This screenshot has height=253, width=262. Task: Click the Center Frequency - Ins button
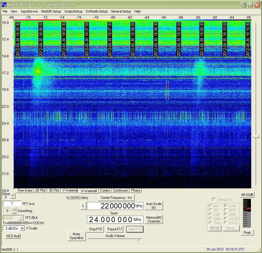[x=116, y=198]
